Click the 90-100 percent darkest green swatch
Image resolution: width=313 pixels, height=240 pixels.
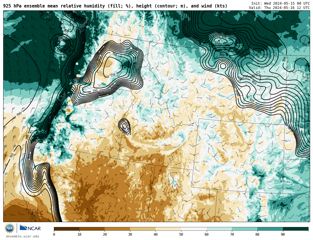click(x=296, y=229)
